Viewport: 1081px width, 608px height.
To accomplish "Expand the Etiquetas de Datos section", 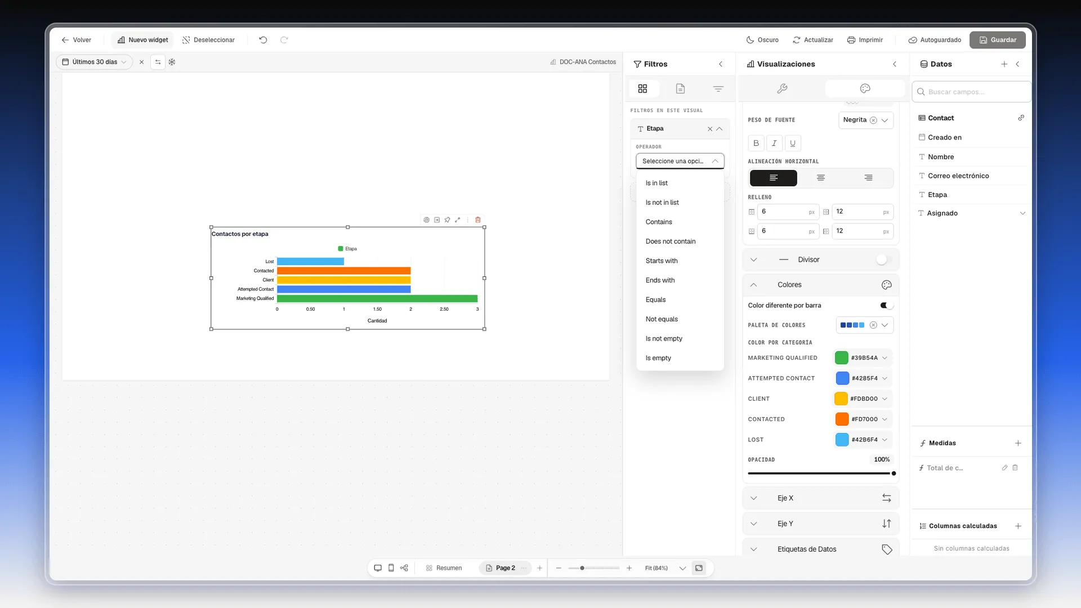I will [820, 549].
